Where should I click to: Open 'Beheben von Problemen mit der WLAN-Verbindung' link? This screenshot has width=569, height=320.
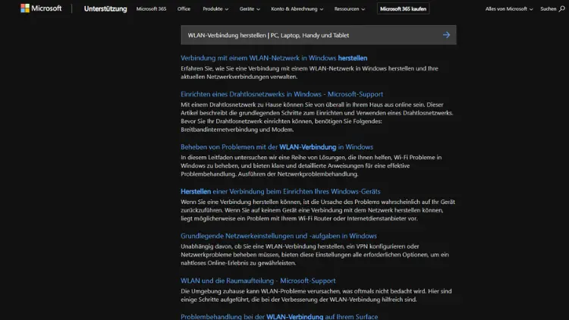click(276, 146)
